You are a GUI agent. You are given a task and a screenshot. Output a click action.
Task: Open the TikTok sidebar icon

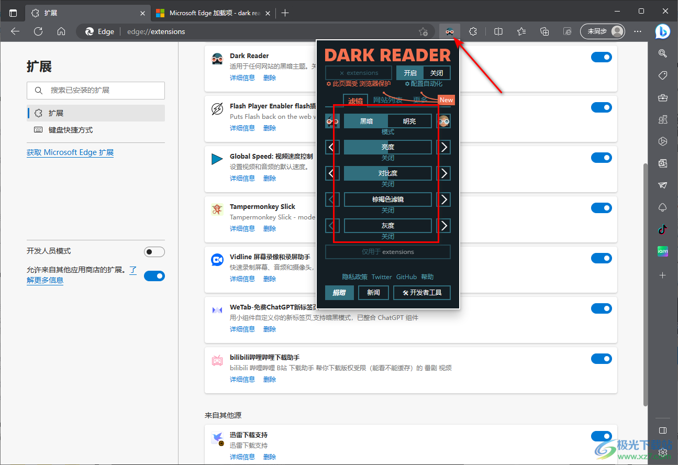tap(663, 229)
